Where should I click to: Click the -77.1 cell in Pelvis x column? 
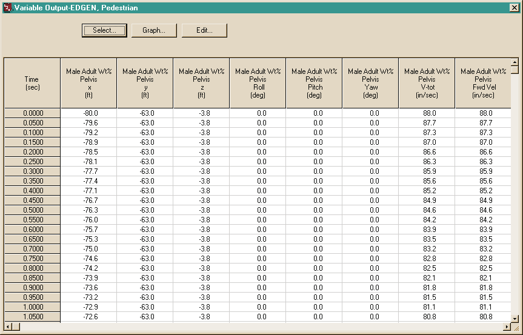click(88, 191)
